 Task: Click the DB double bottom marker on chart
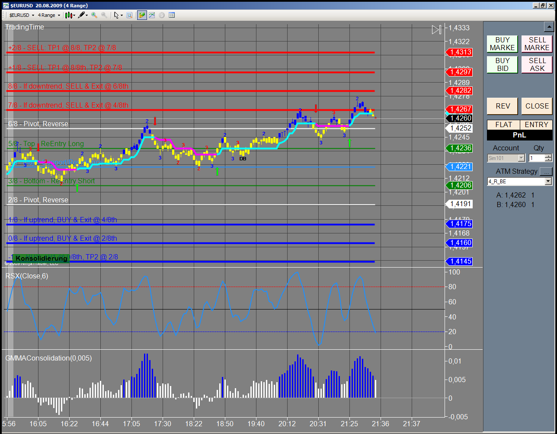point(243,159)
